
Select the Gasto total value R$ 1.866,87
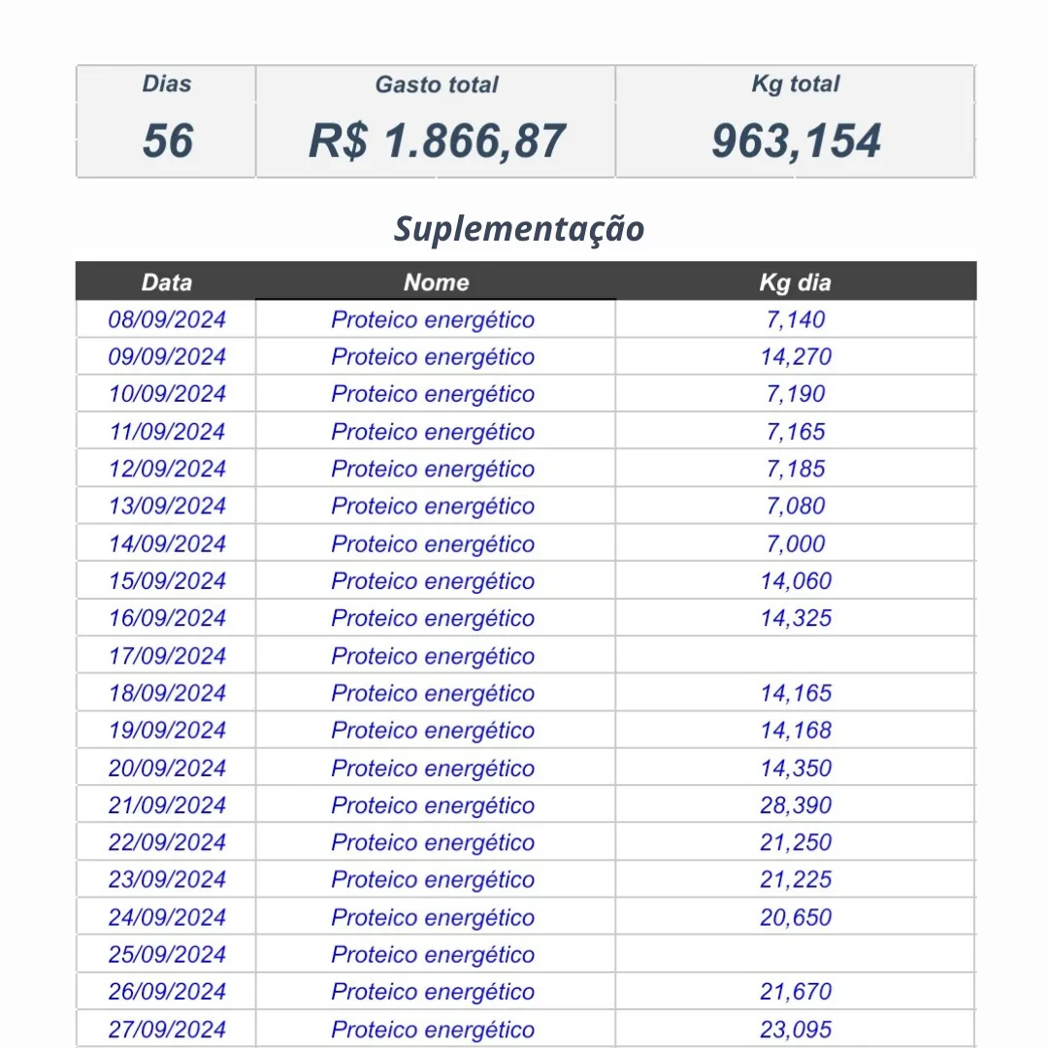(436, 141)
